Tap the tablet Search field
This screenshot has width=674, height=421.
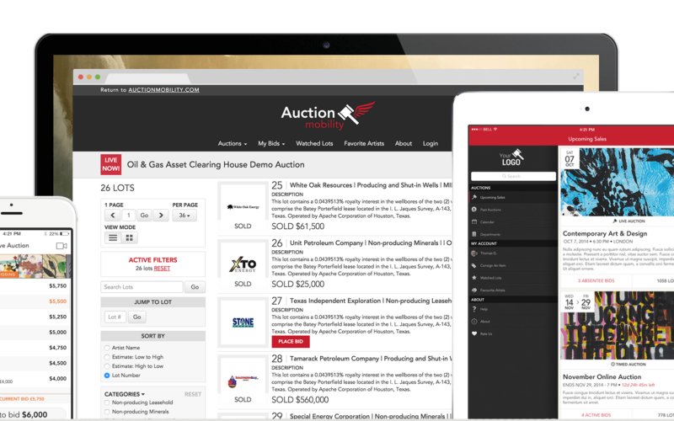coord(513,176)
